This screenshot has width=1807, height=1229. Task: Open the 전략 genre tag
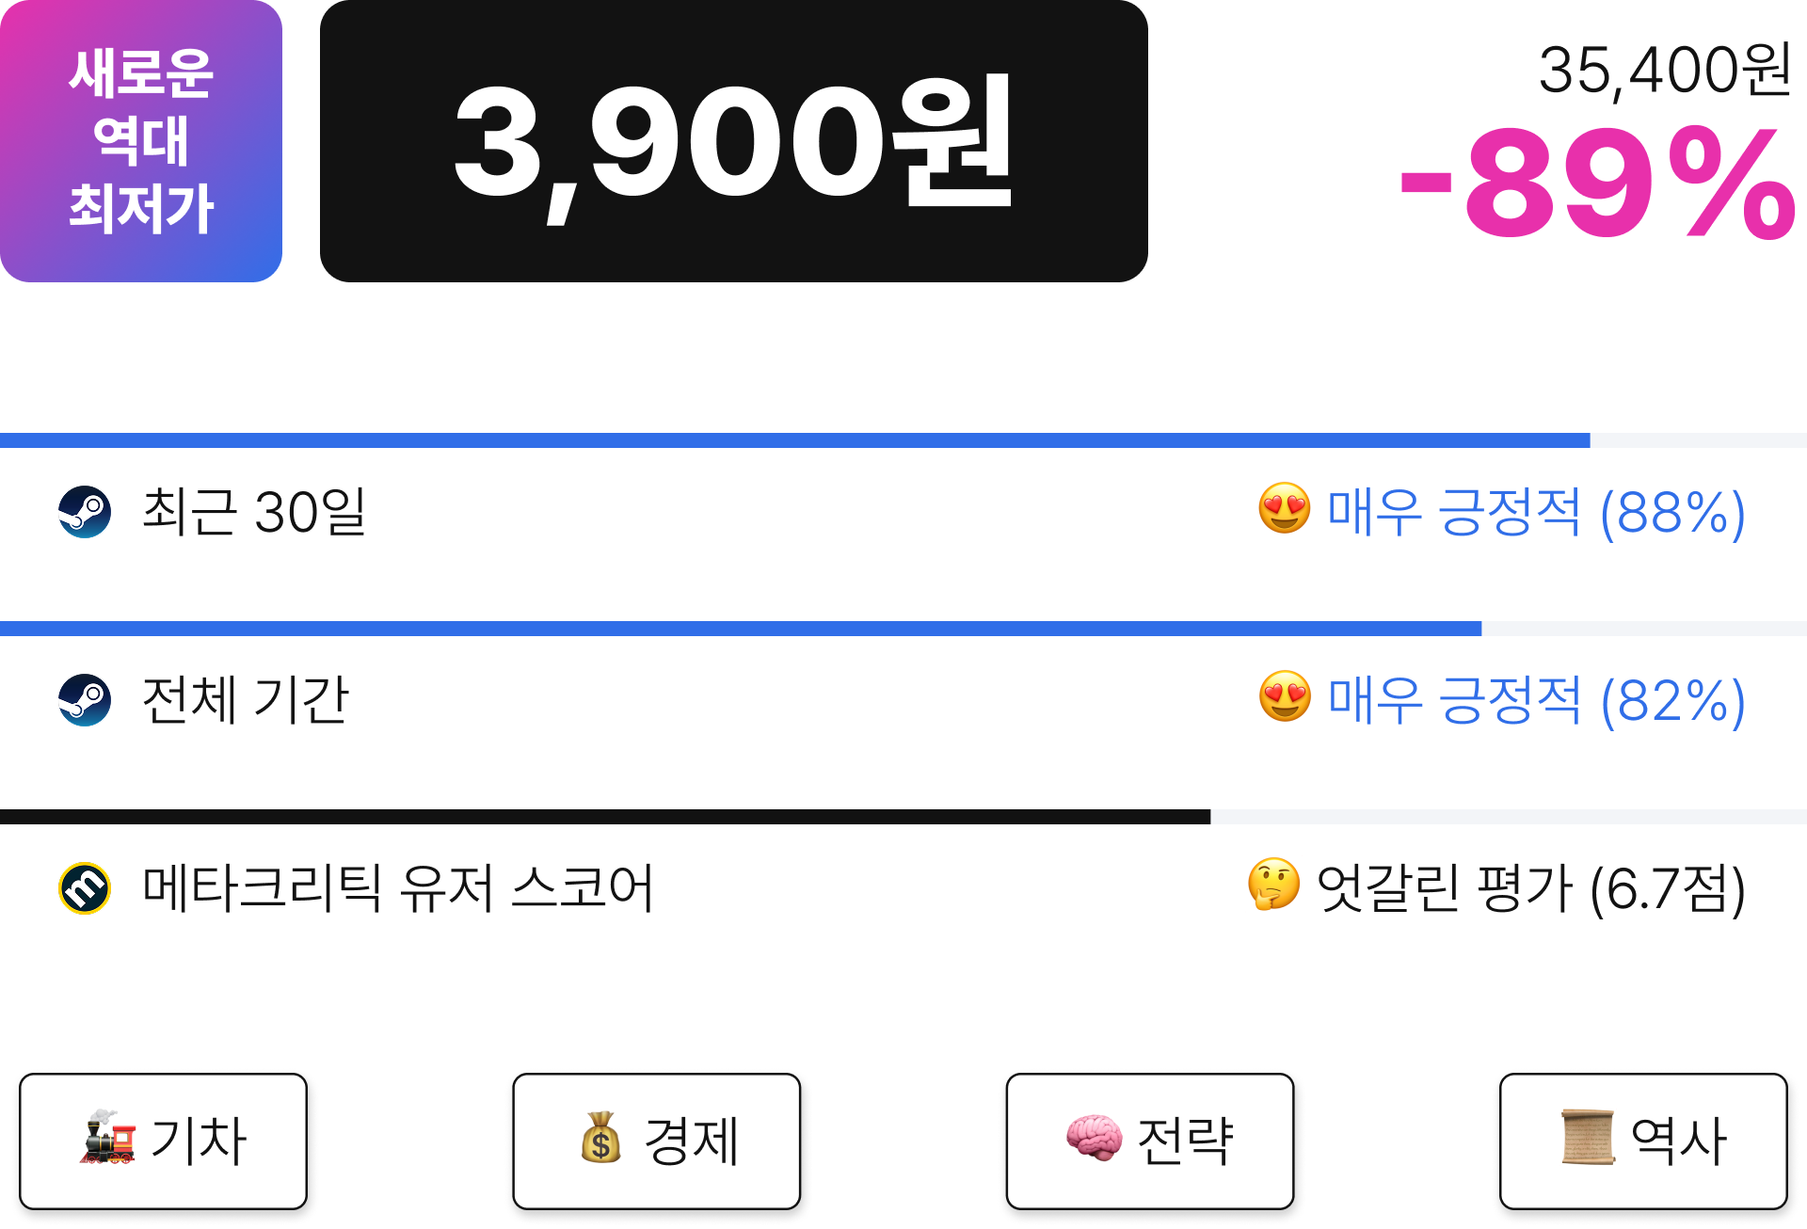pos(1150,1141)
